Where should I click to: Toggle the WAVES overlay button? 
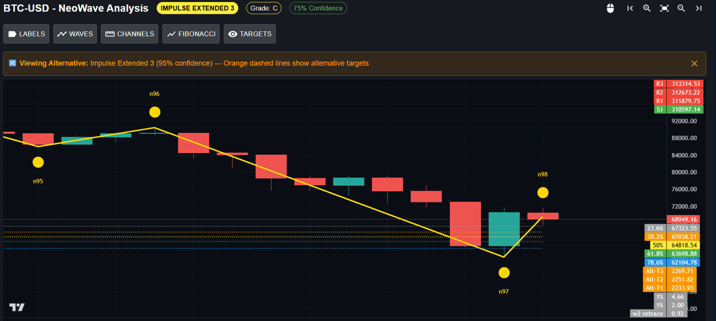point(75,34)
